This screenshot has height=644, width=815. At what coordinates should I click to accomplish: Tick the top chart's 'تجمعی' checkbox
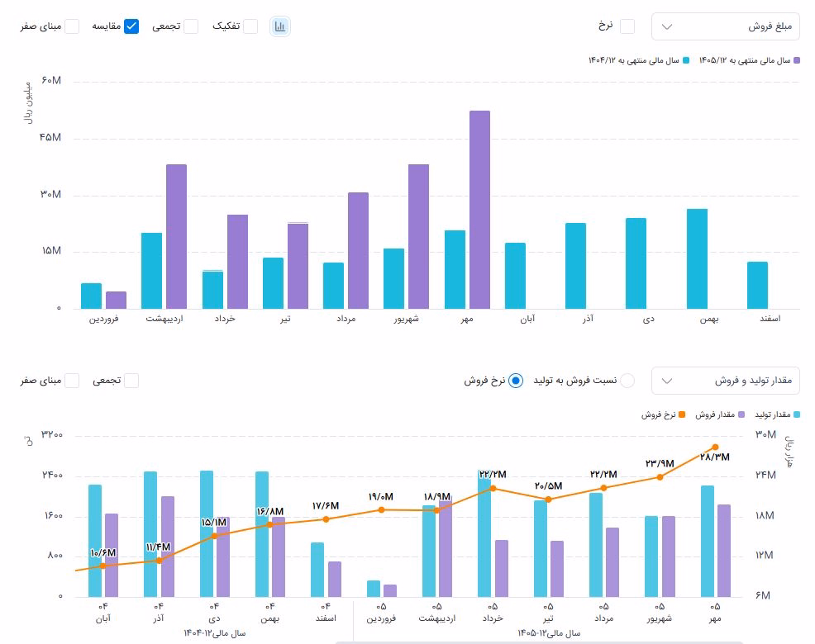(x=191, y=26)
